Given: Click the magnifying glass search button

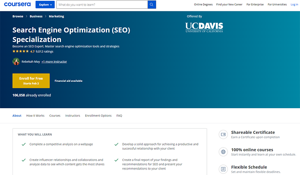Looking at the screenshot, I should 152,5.
